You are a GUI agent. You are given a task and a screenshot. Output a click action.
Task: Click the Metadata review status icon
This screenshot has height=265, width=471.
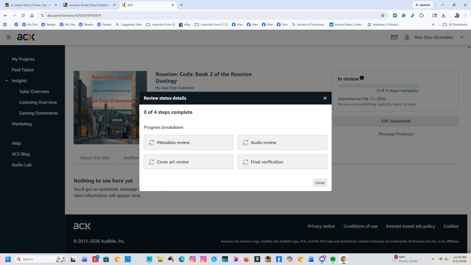click(151, 143)
